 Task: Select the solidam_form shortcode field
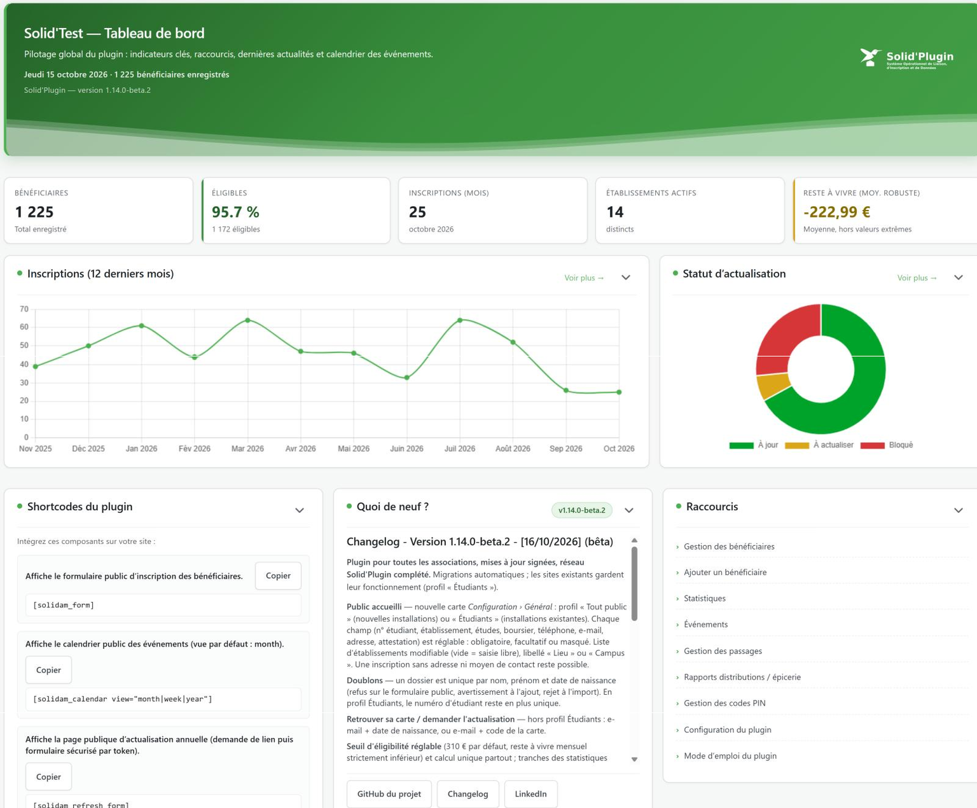pos(163,605)
